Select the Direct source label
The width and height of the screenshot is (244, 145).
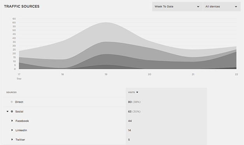(19, 102)
